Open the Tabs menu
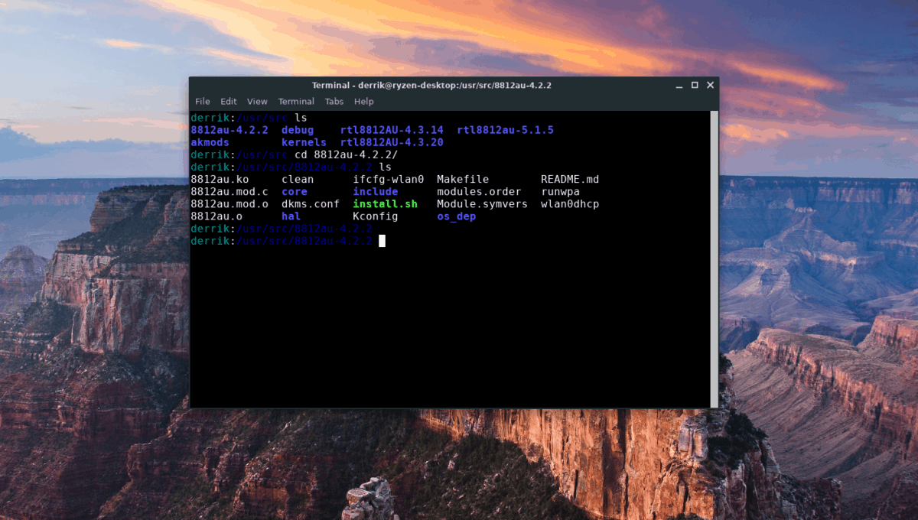The image size is (918, 520). 334,101
